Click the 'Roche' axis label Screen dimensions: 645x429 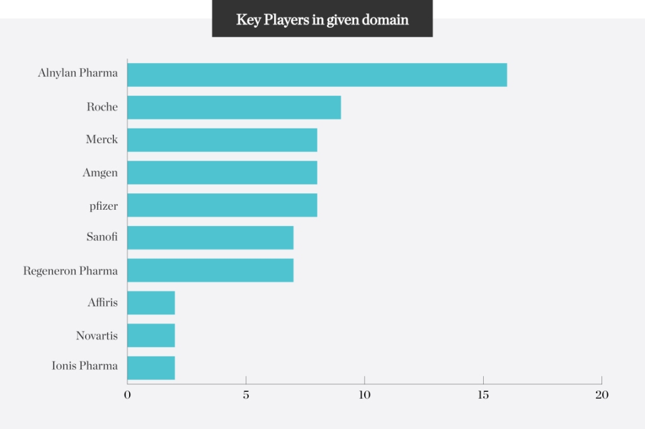coord(102,107)
